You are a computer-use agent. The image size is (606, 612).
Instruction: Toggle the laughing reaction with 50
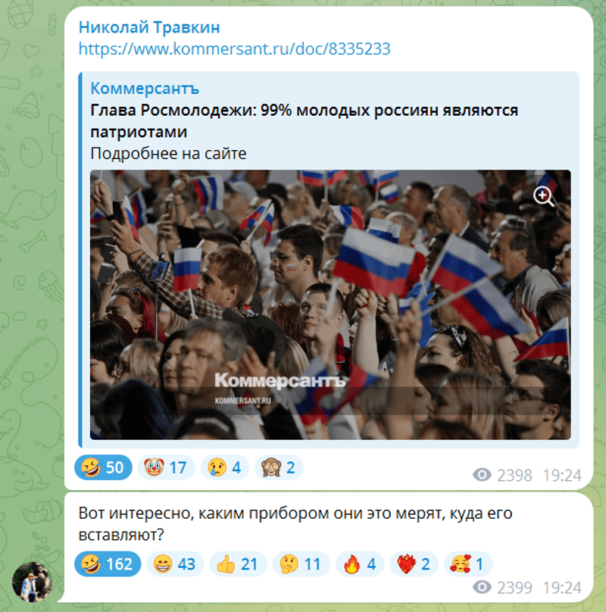pyautogui.click(x=103, y=467)
